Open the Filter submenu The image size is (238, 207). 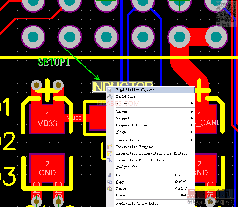151,103
